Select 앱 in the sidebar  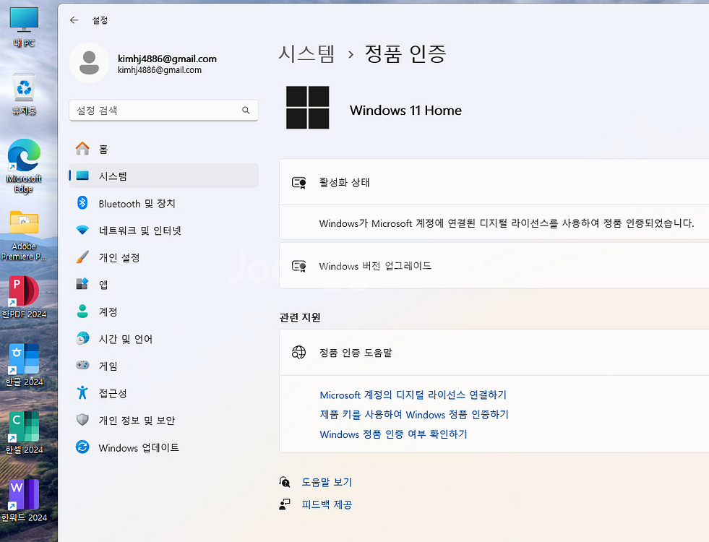163,284
